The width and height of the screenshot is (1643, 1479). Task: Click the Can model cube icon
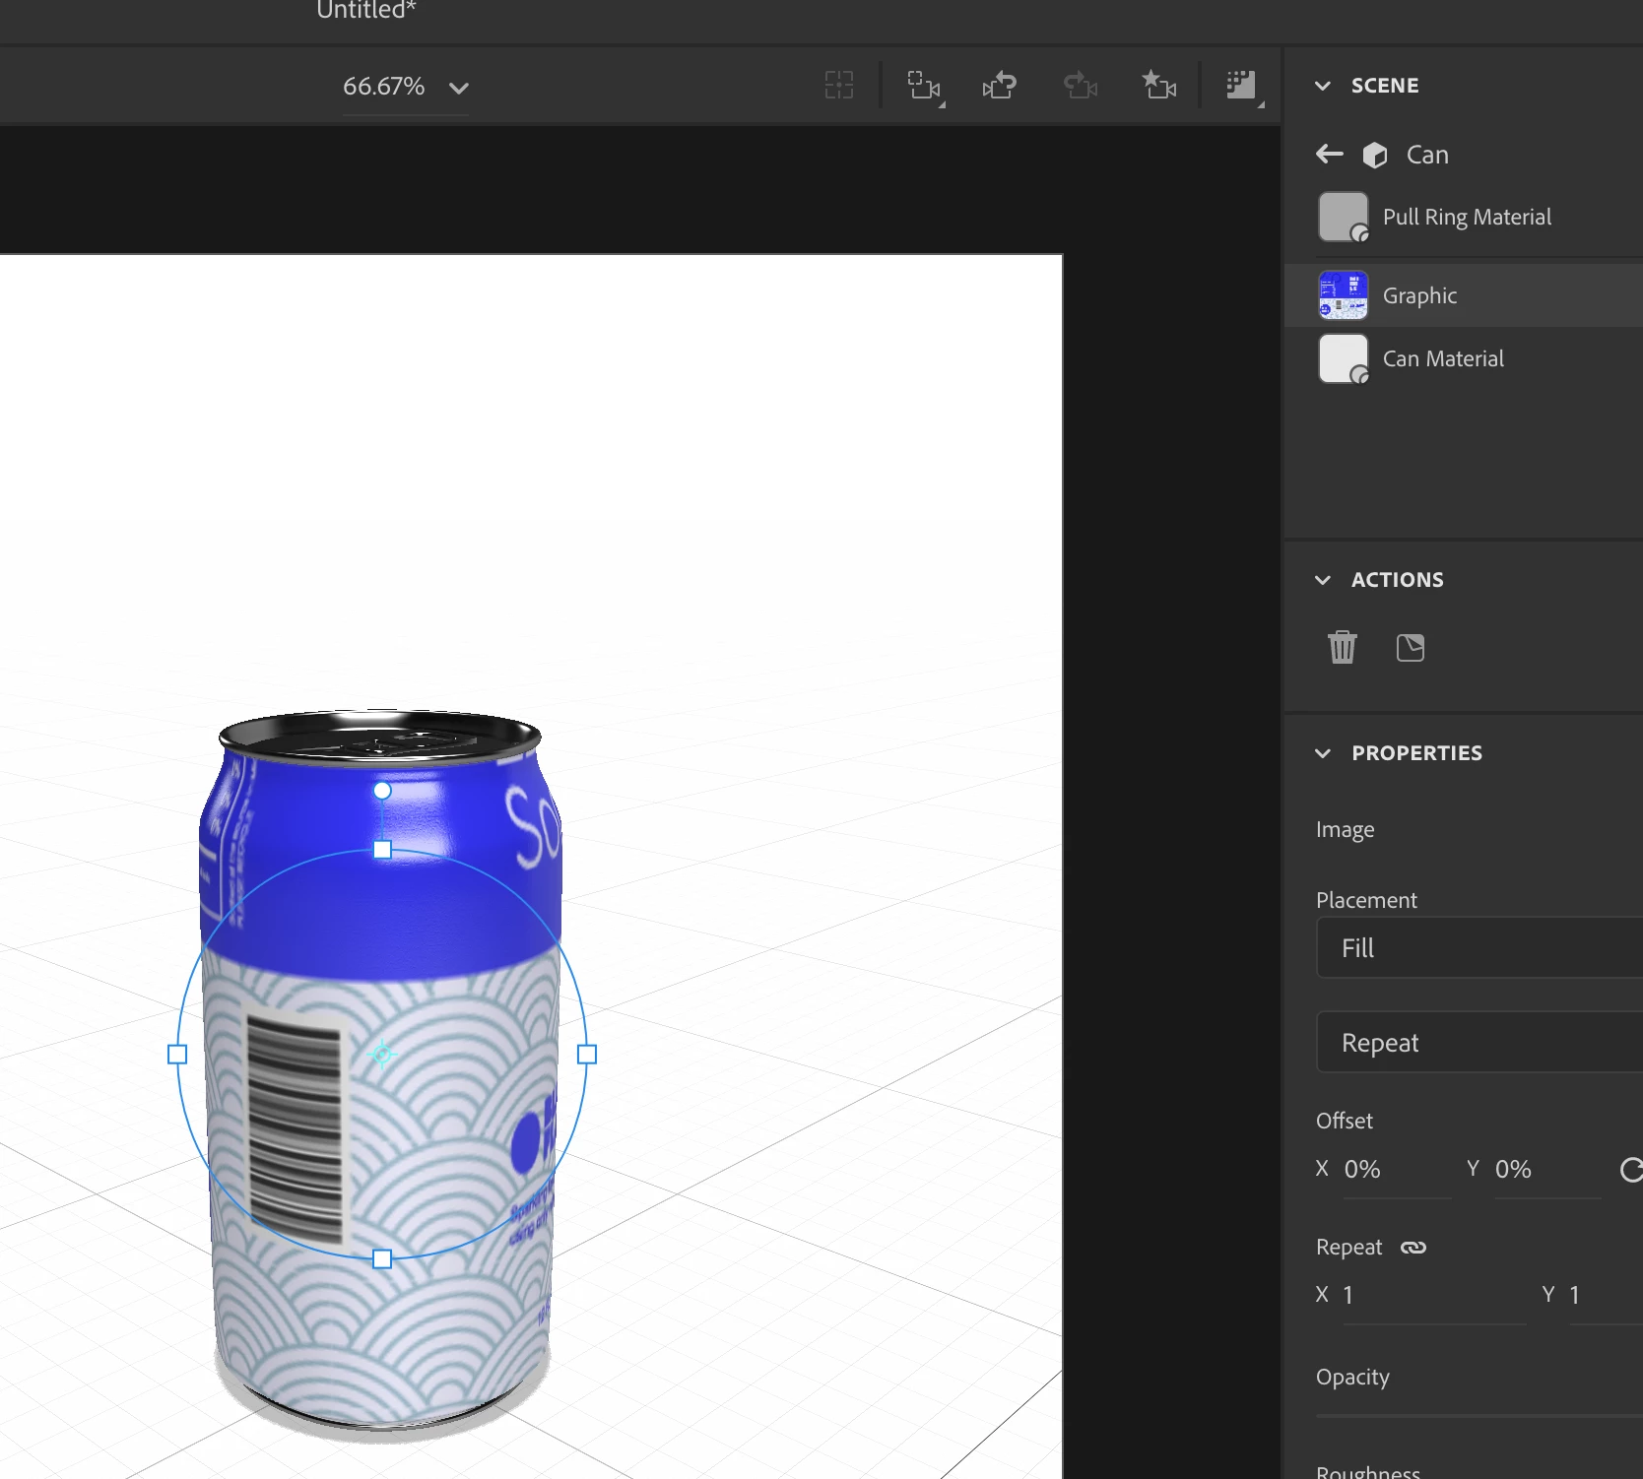click(1375, 155)
